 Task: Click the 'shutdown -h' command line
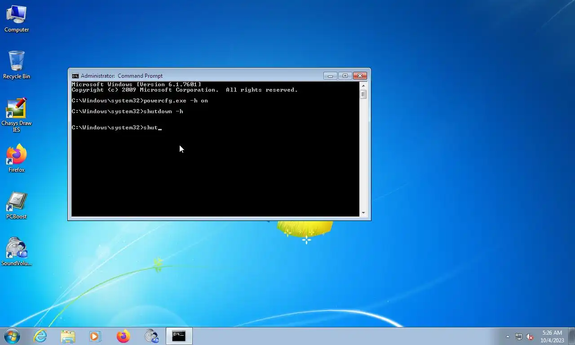click(x=128, y=111)
